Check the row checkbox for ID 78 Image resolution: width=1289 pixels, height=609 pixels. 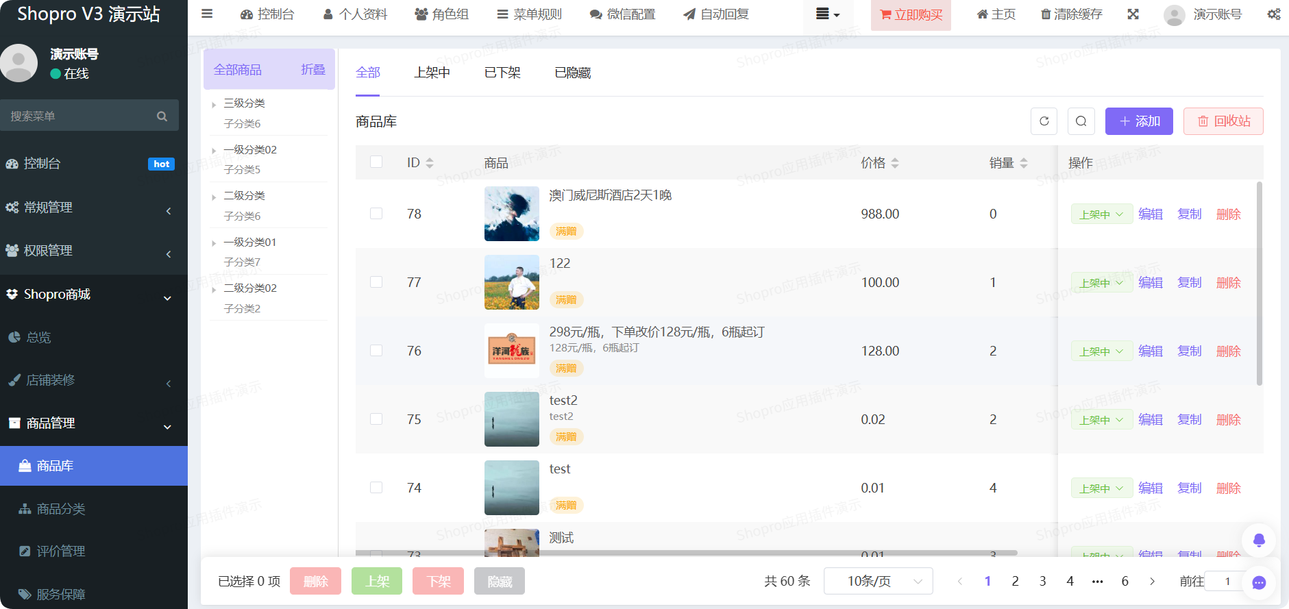tap(376, 213)
